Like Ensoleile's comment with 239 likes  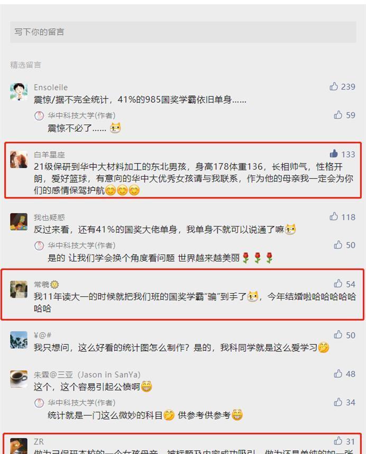click(334, 86)
